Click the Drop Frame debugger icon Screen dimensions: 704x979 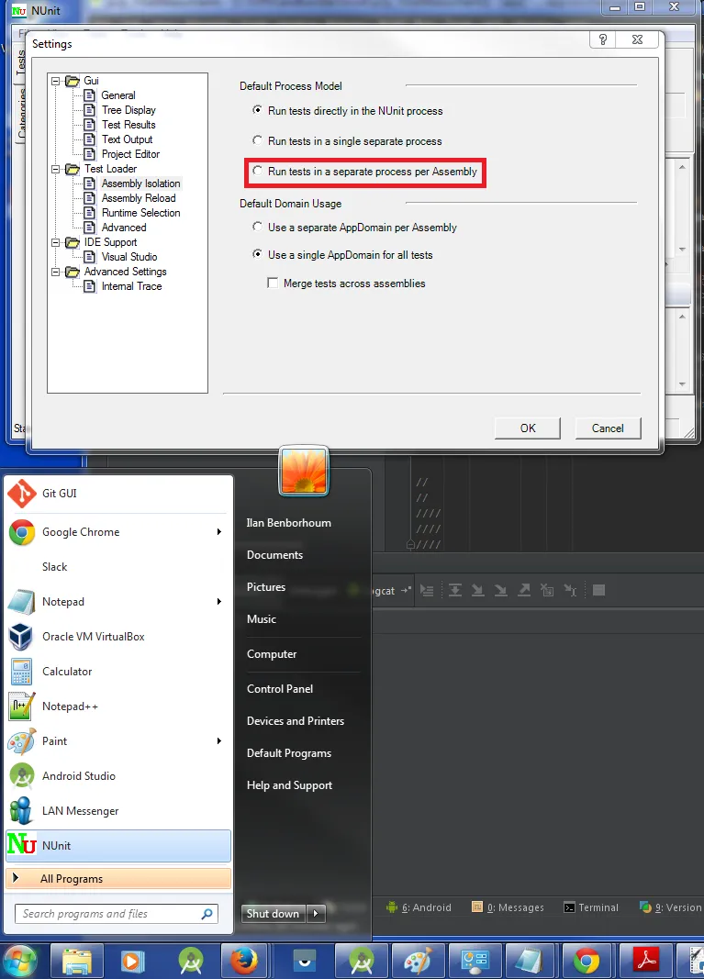pyautogui.click(x=547, y=590)
